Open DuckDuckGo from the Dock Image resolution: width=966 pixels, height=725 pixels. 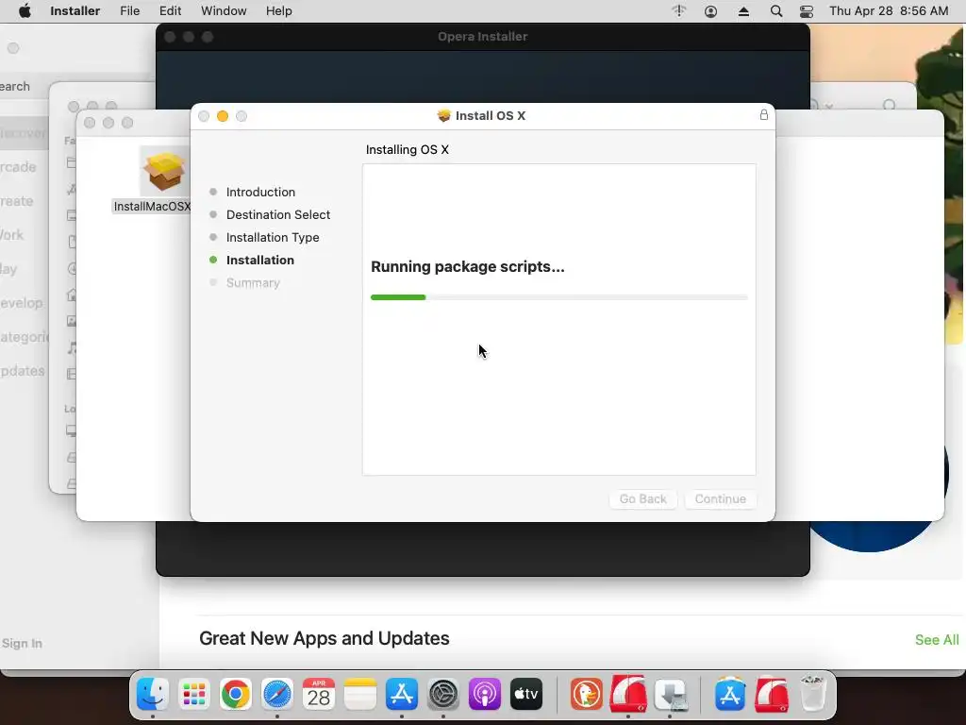(x=586, y=694)
